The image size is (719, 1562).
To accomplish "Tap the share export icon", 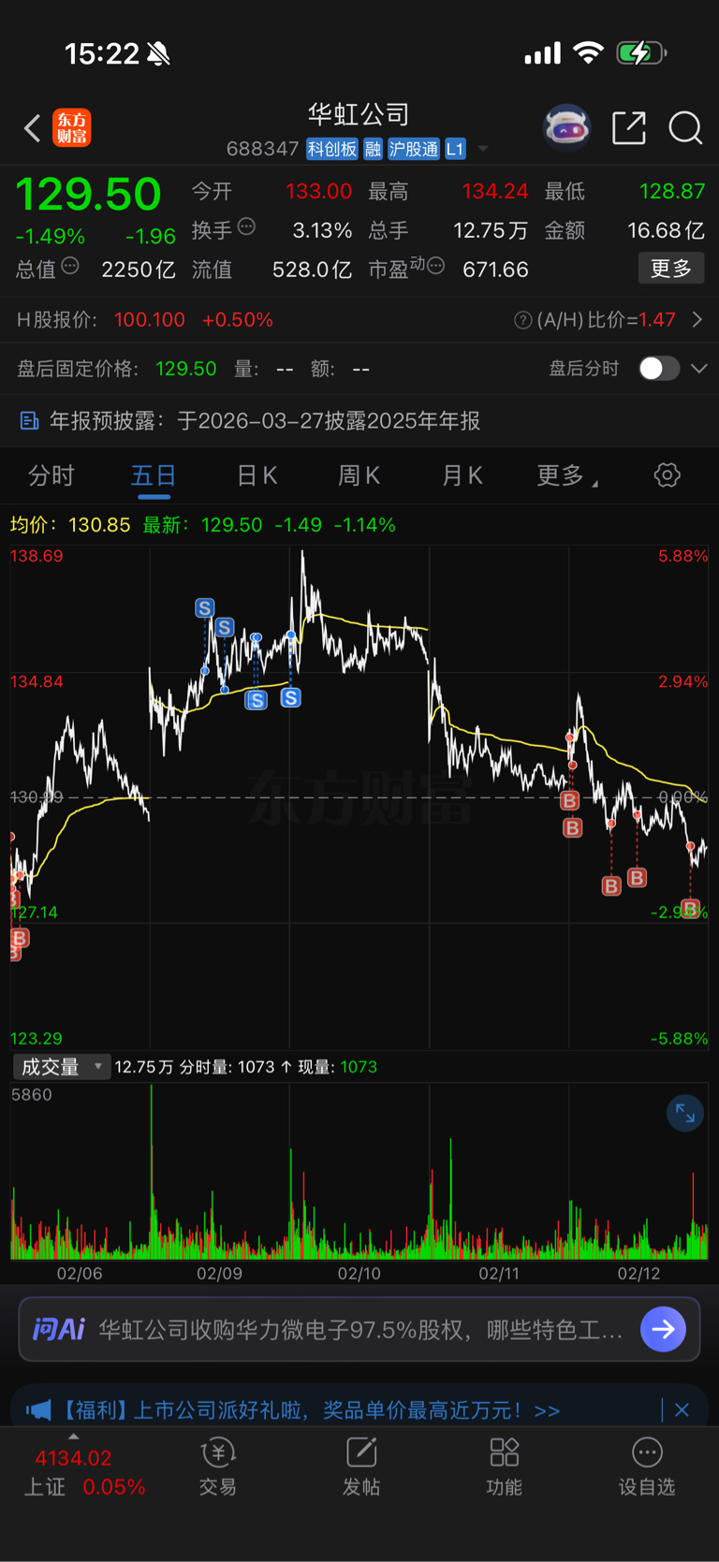I will (629, 128).
